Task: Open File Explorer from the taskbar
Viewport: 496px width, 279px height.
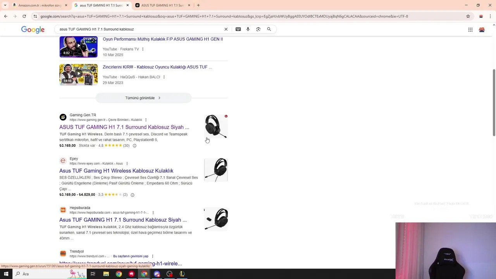Action: pos(106,274)
